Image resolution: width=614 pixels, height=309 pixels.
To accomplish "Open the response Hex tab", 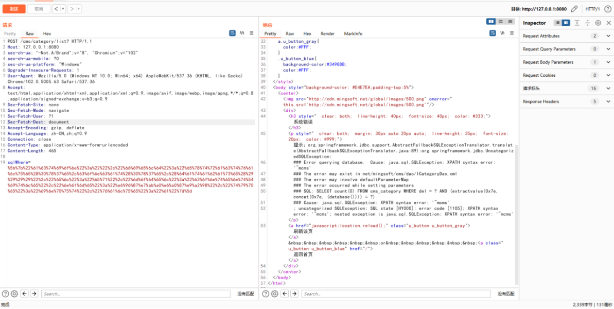I will pos(307,33).
